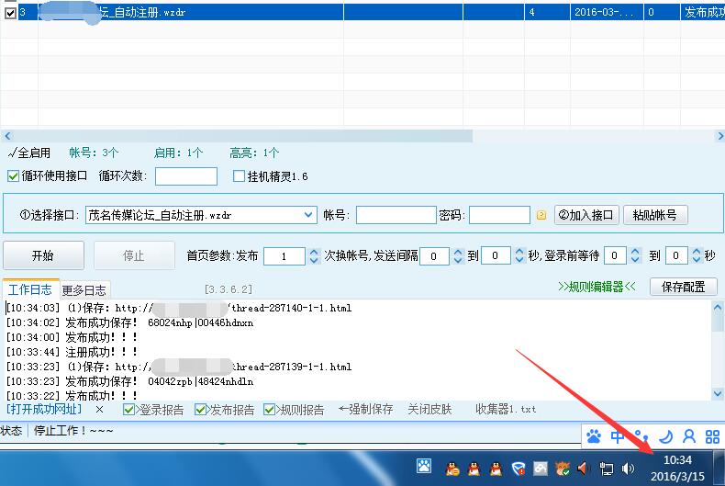
Task: Click the table's right scroll arrow
Action: click(x=719, y=136)
